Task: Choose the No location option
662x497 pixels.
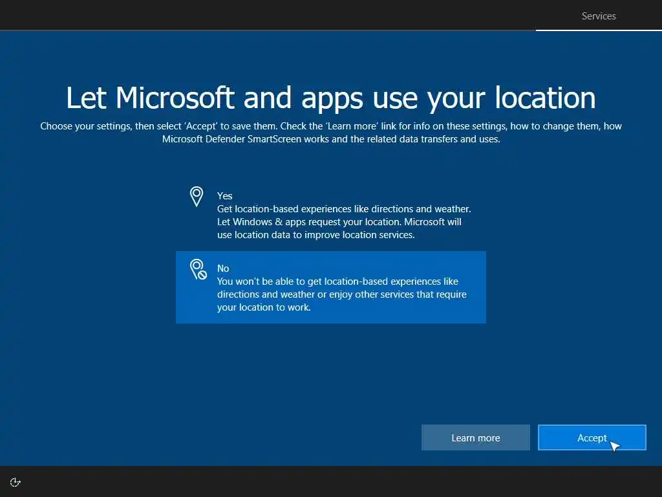Action: click(x=330, y=287)
